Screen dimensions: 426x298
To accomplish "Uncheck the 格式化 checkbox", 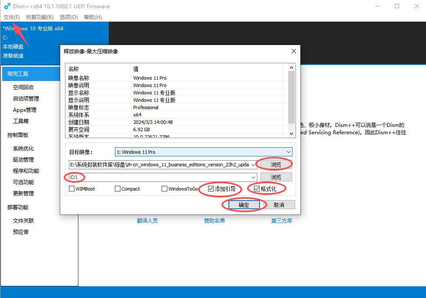I will pyautogui.click(x=257, y=189).
